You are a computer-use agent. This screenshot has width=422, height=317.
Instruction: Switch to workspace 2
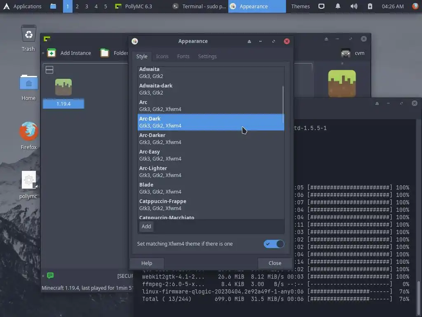77,6
